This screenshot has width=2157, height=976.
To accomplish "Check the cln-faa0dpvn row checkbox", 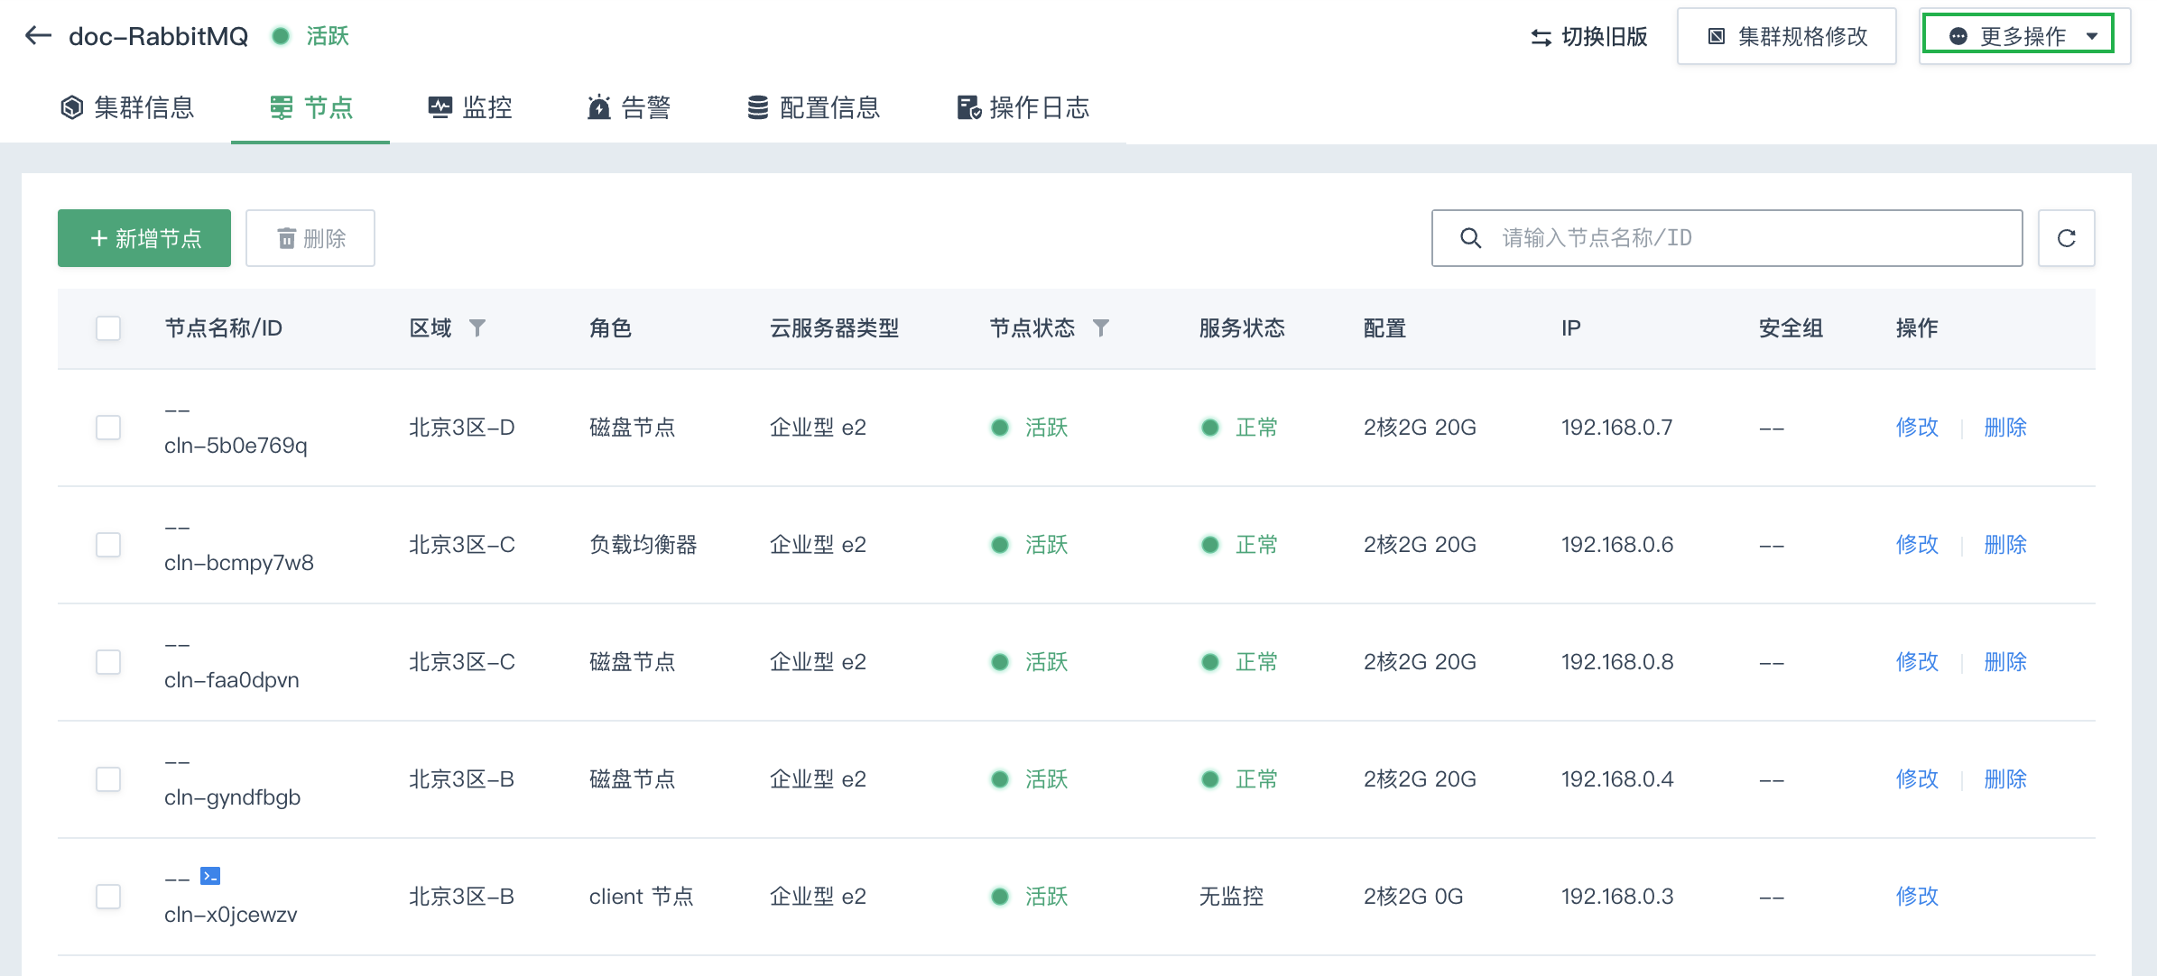I will tap(108, 662).
